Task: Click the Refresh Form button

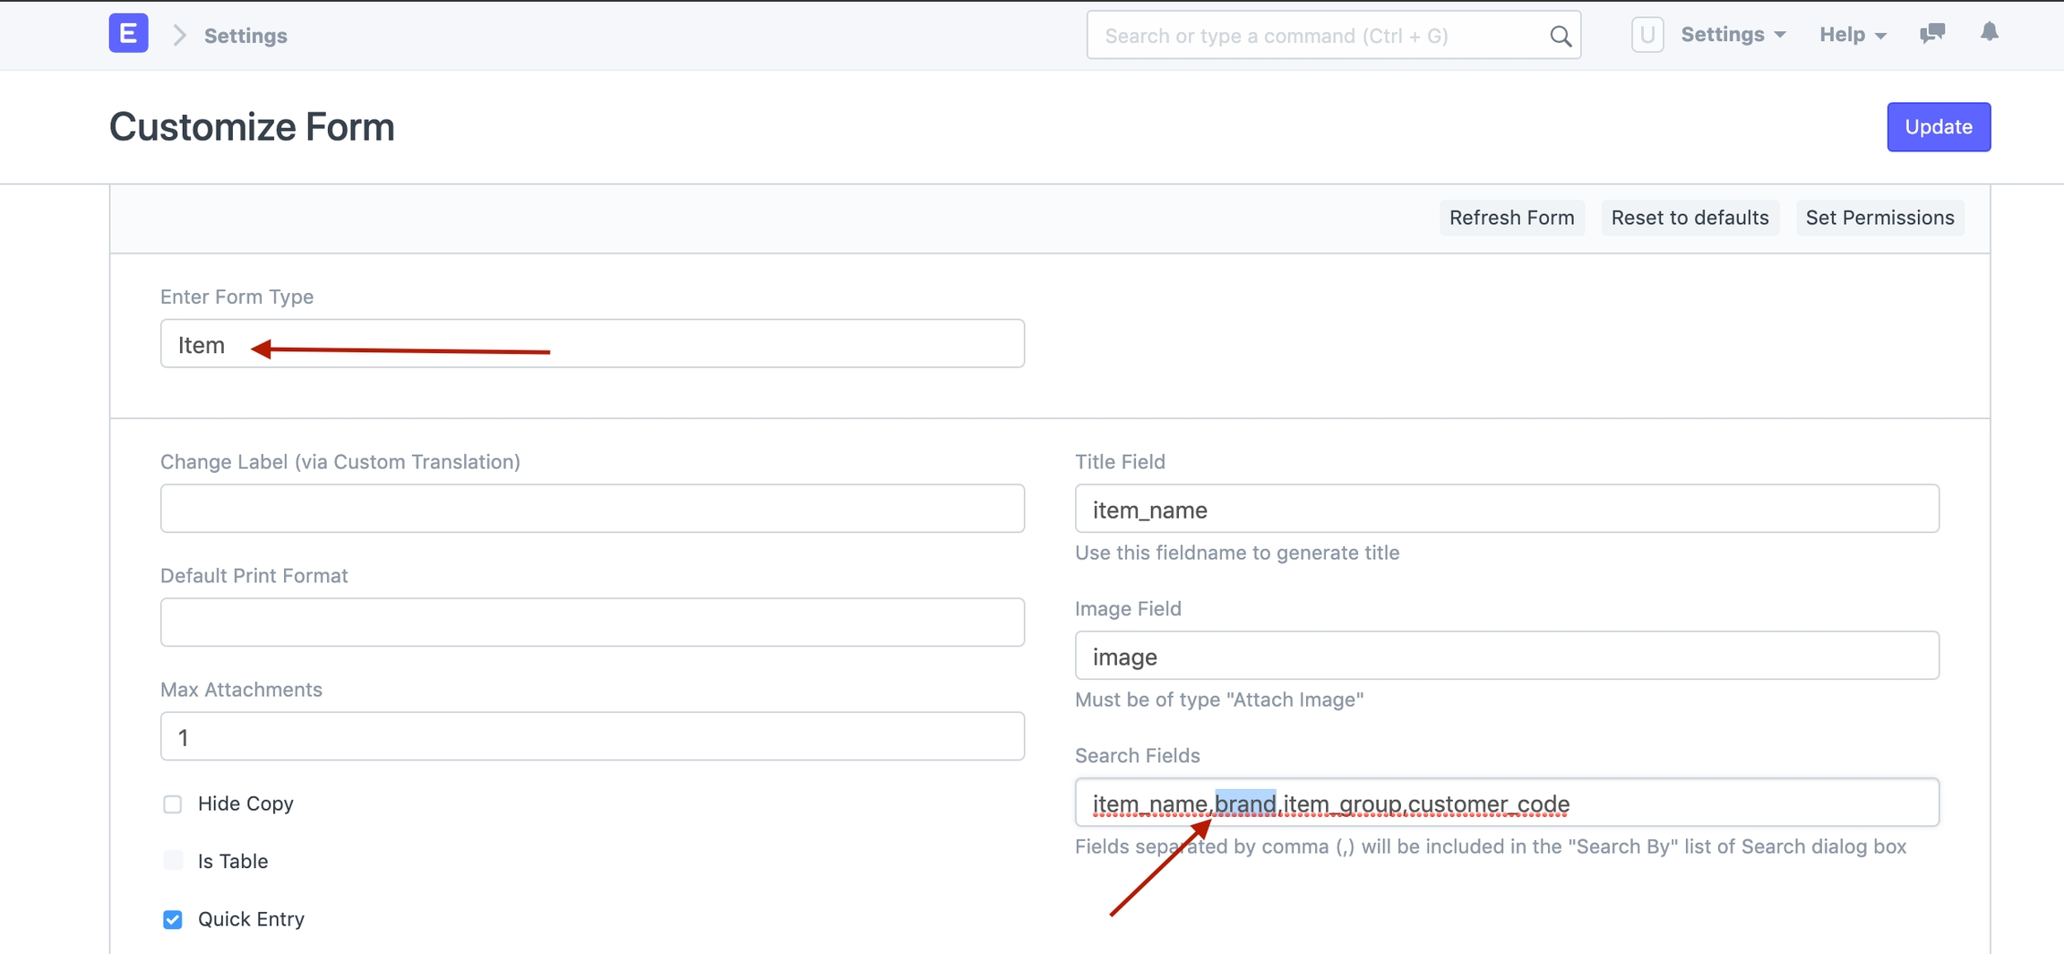Action: 1511,218
